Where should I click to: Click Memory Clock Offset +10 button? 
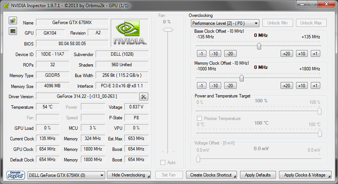coord(302,85)
